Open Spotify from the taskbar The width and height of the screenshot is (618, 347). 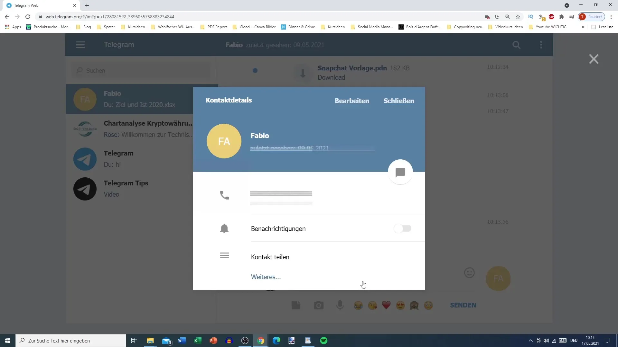(x=324, y=341)
